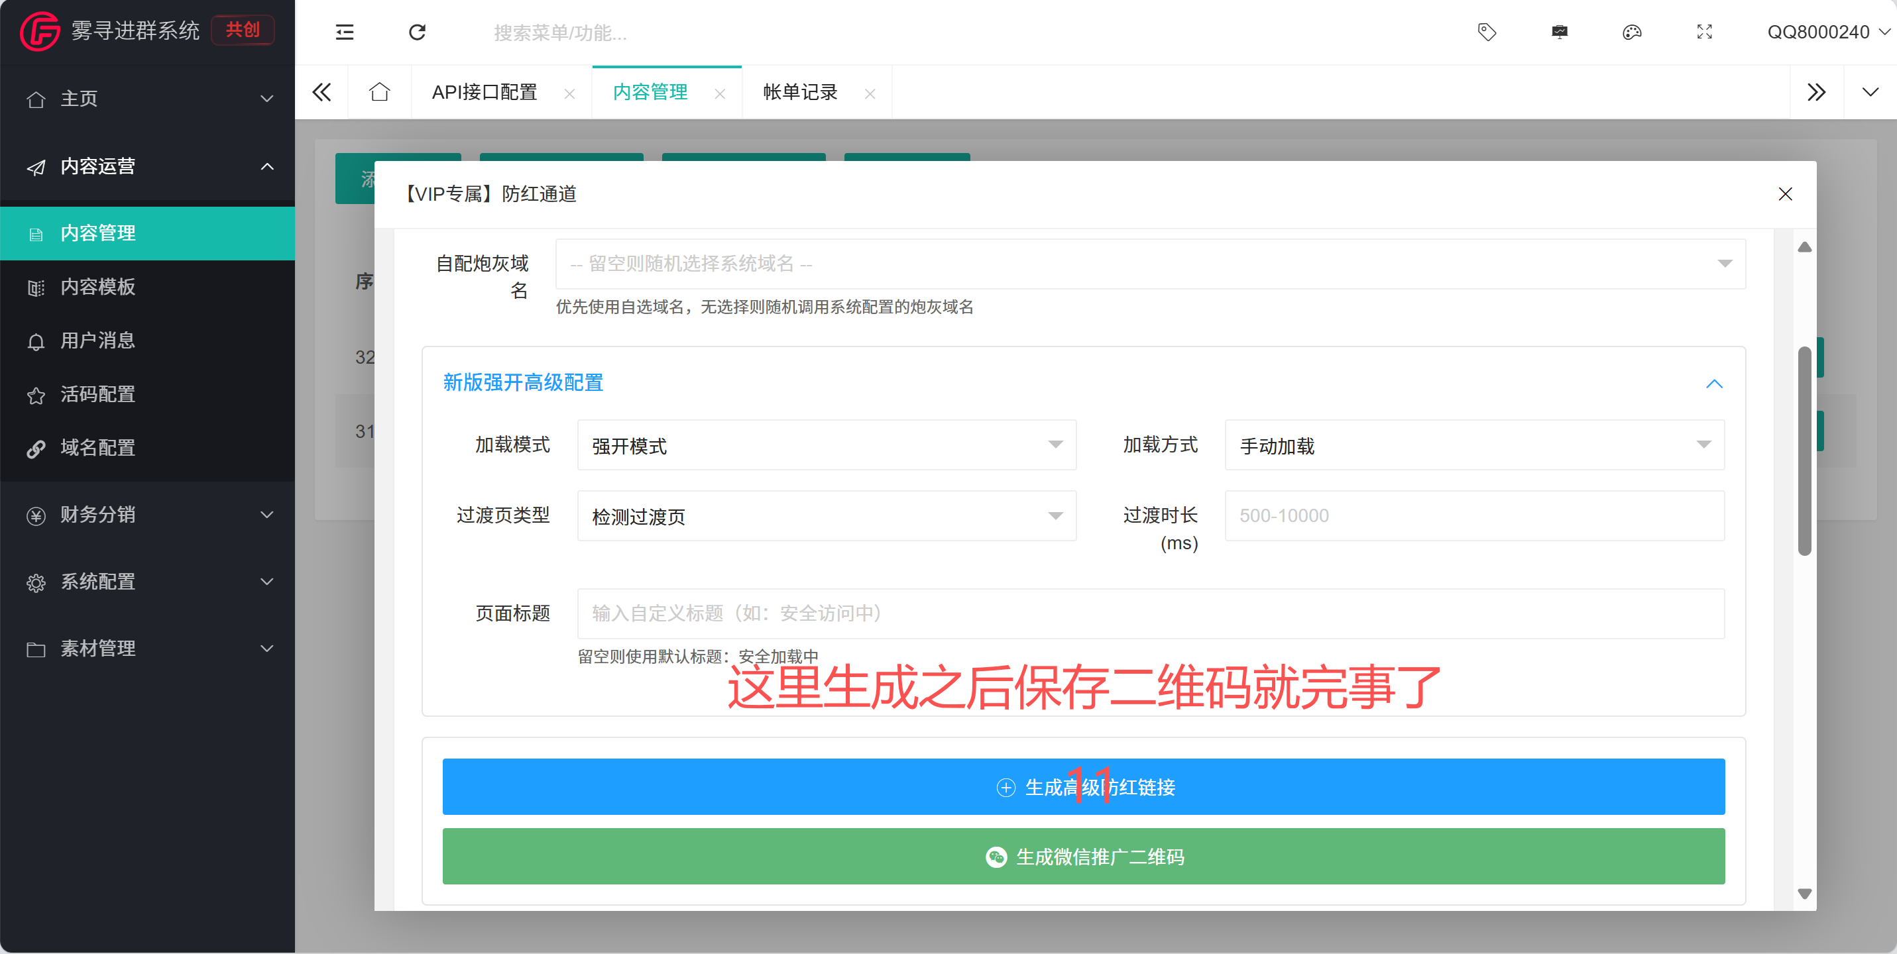Click the 页面标题 input field
The height and width of the screenshot is (954, 1897).
tap(1150, 613)
